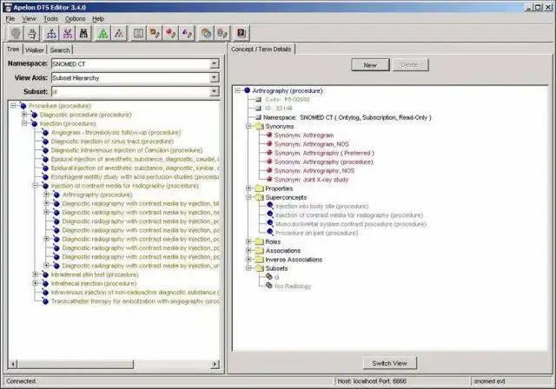Collapse the Synonyms folder

[249, 126]
